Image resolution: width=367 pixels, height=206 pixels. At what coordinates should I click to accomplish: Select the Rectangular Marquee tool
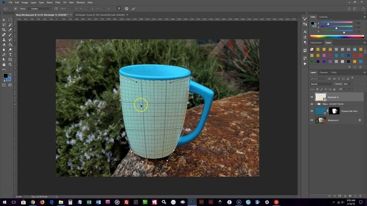point(10,20)
